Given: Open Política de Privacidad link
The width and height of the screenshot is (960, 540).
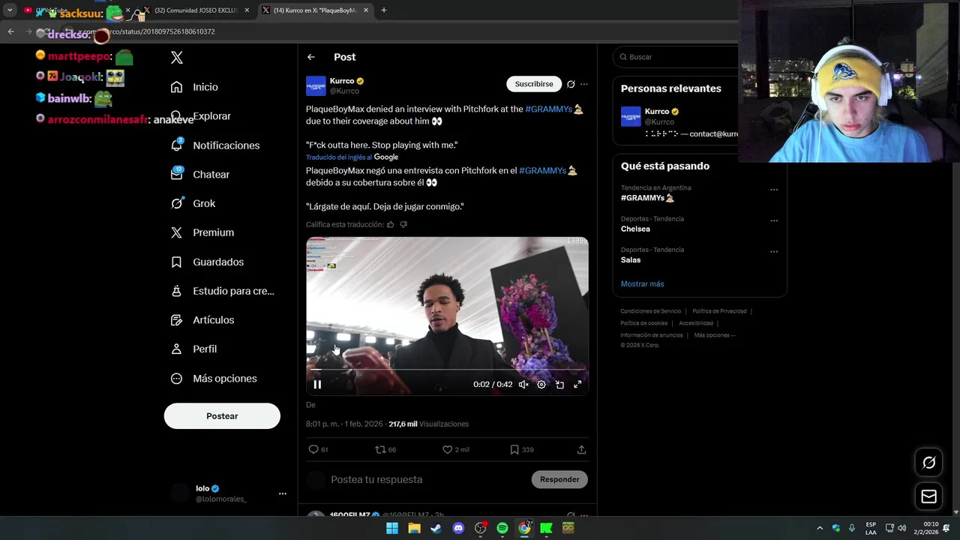Looking at the screenshot, I should pyautogui.click(x=719, y=311).
